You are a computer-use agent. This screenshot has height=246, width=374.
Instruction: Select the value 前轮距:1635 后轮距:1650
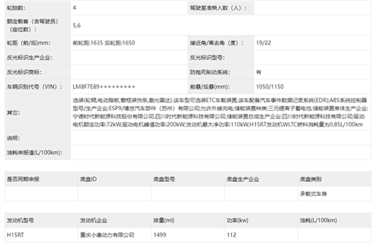104,43
